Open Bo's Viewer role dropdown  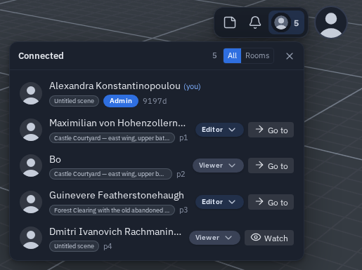point(218,166)
